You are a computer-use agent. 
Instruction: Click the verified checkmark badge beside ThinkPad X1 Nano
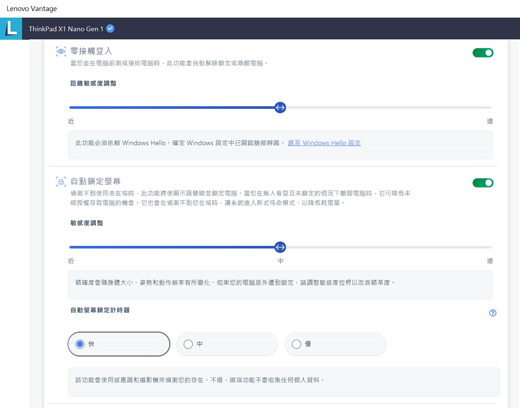pyautogui.click(x=110, y=28)
